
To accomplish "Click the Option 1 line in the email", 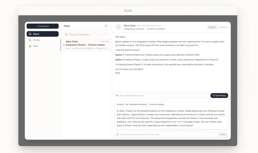I will click(x=157, y=55).
